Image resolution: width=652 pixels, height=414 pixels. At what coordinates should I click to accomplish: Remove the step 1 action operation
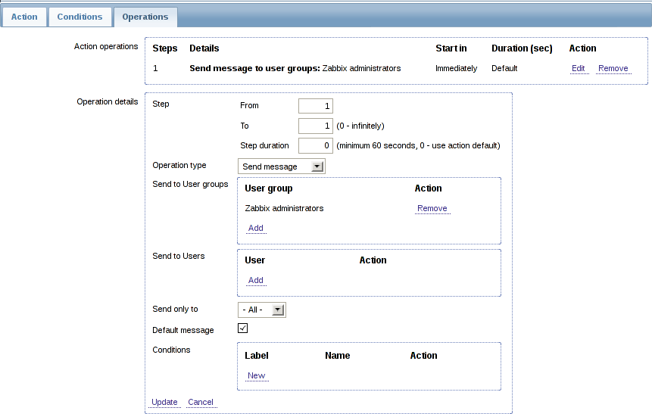pos(613,68)
